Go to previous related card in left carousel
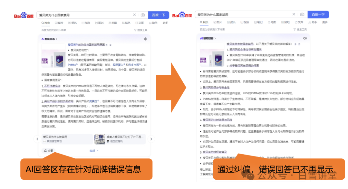 point(37,139)
